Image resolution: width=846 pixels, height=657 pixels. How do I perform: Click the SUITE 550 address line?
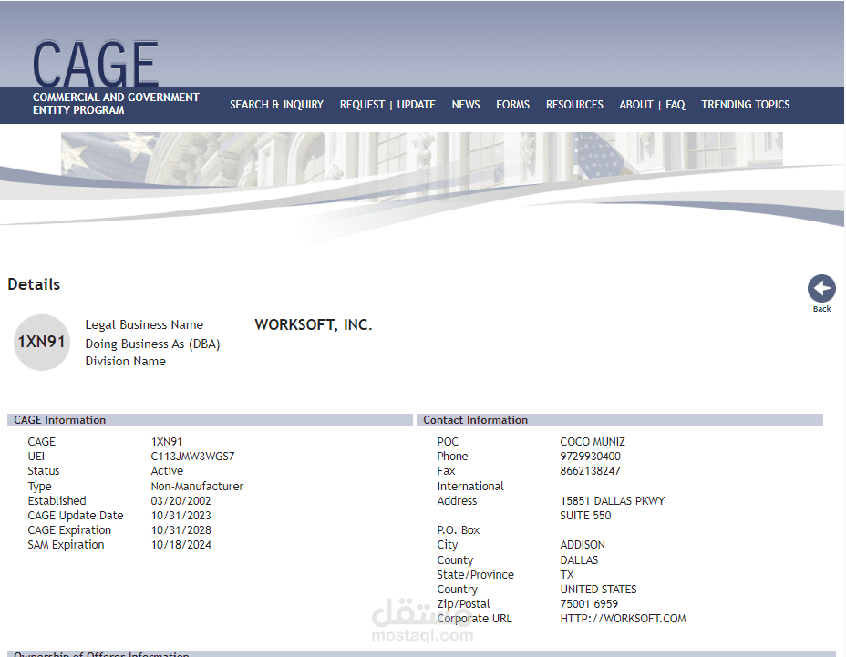585,516
